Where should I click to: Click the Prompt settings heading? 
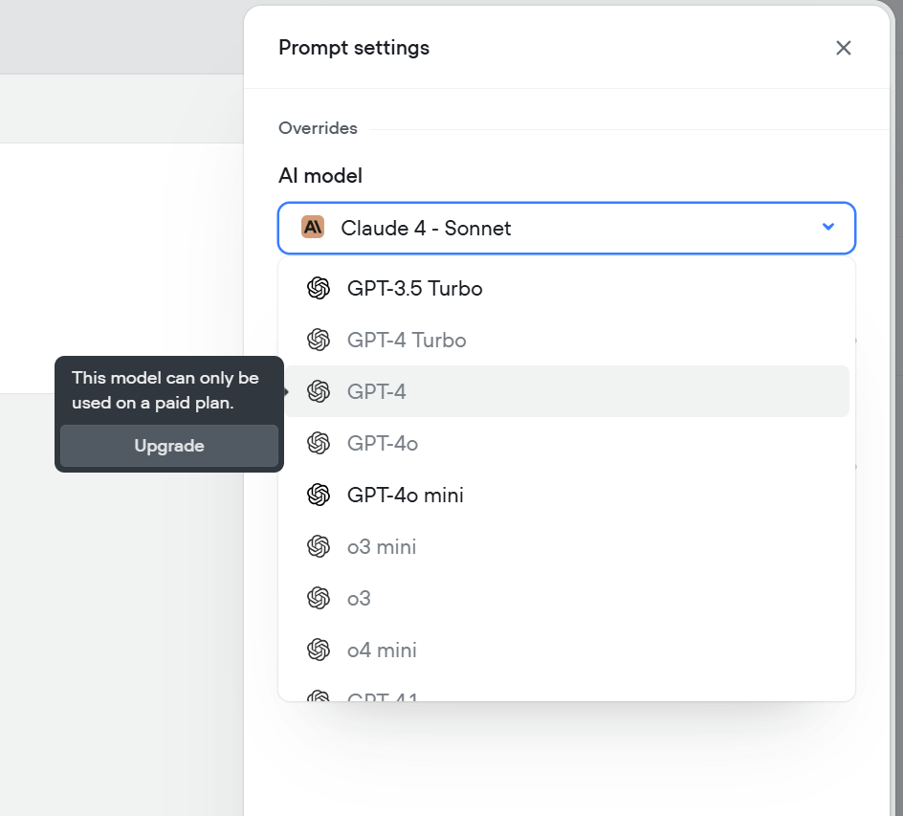(x=354, y=48)
